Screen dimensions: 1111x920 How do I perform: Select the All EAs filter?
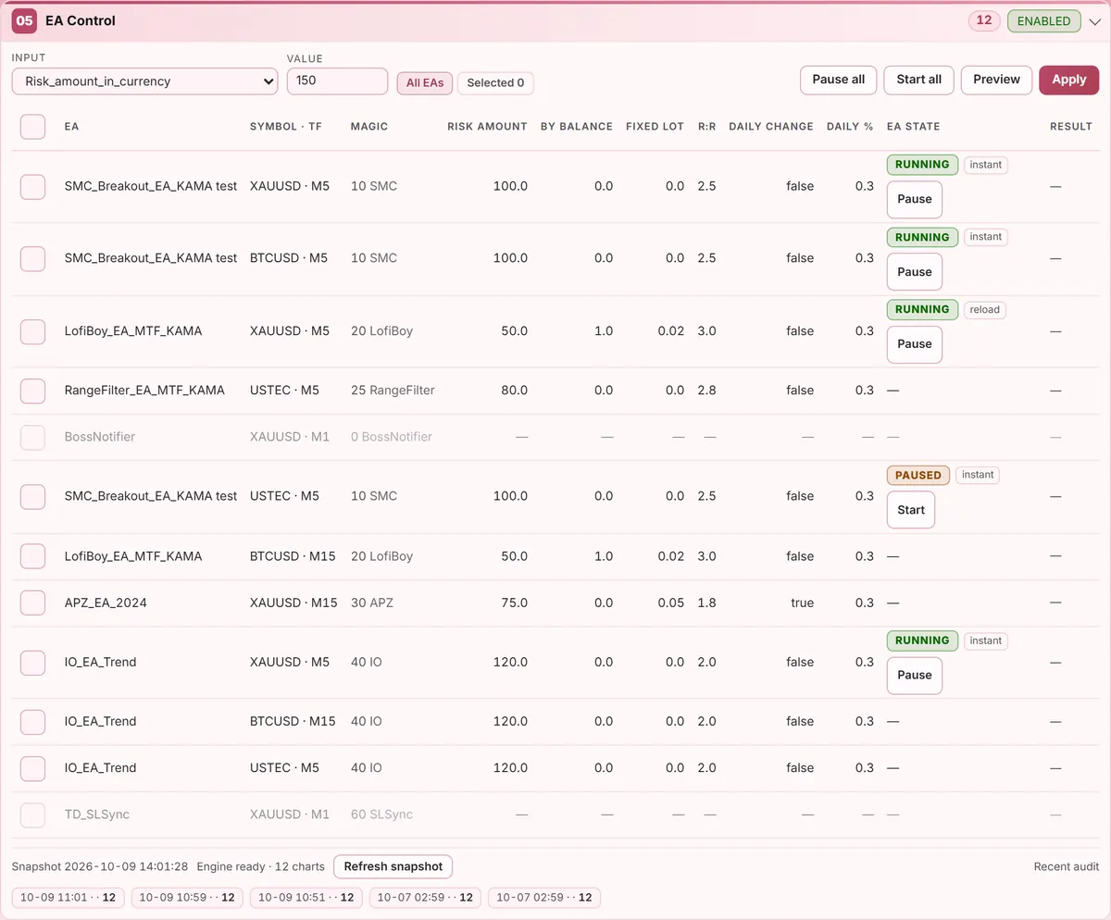tap(425, 83)
